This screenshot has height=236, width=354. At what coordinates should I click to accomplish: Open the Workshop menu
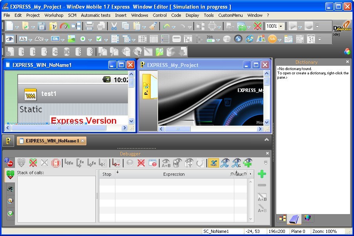(x=54, y=15)
